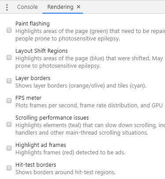Enable the Paint flashing checkbox
Image resolution: width=165 pixels, height=179 pixels.
pyautogui.click(x=9, y=30)
